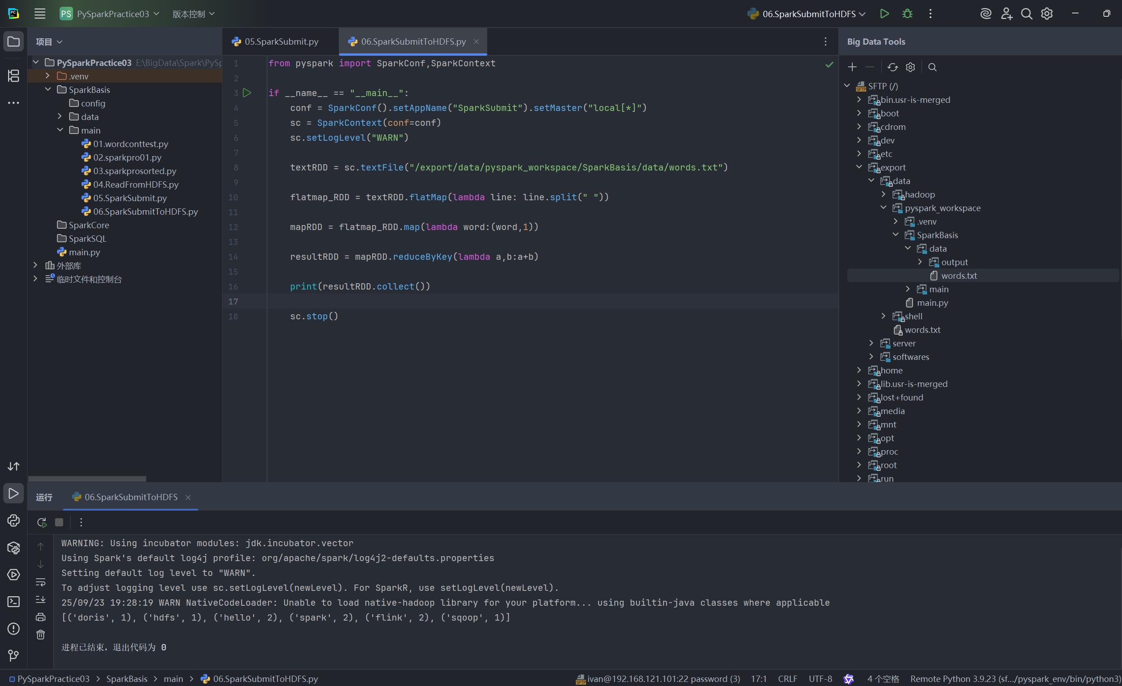
Task: Expand the .venv folder in project tree
Action: pos(47,76)
